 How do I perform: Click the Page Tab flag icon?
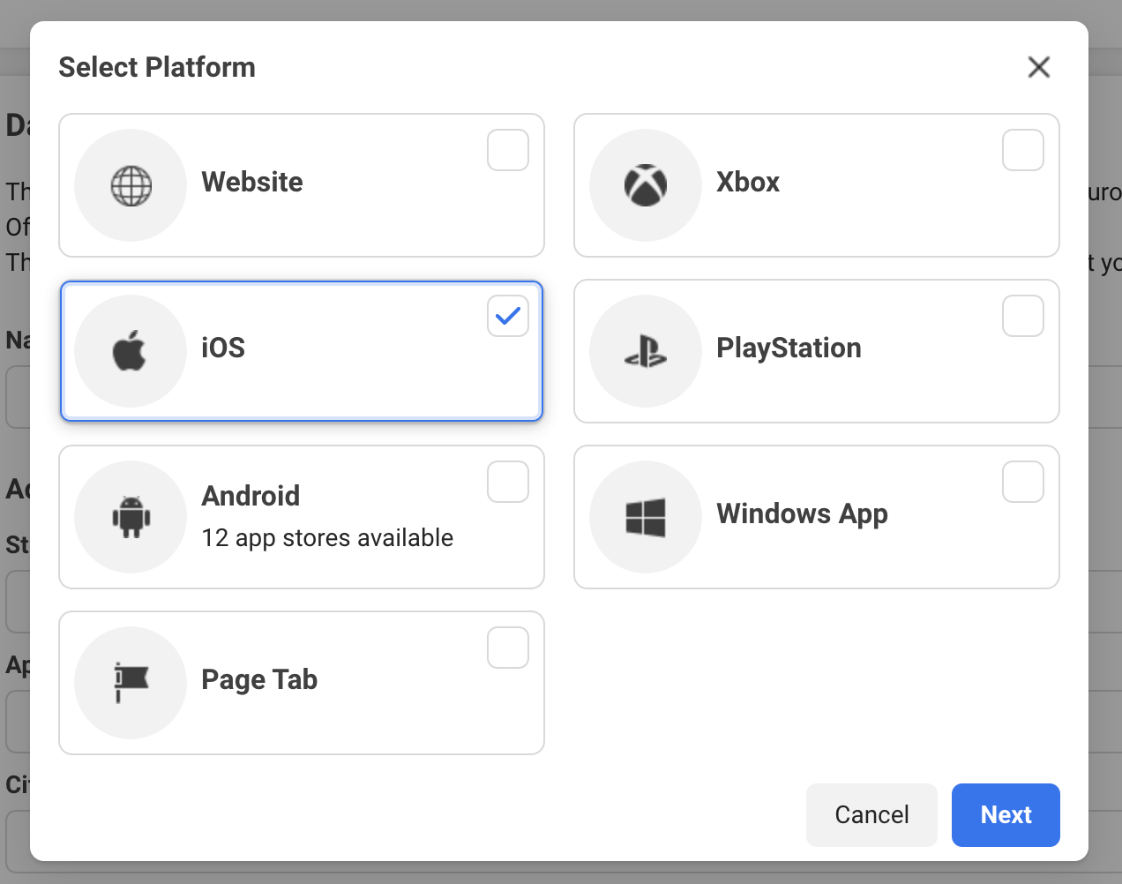131,683
